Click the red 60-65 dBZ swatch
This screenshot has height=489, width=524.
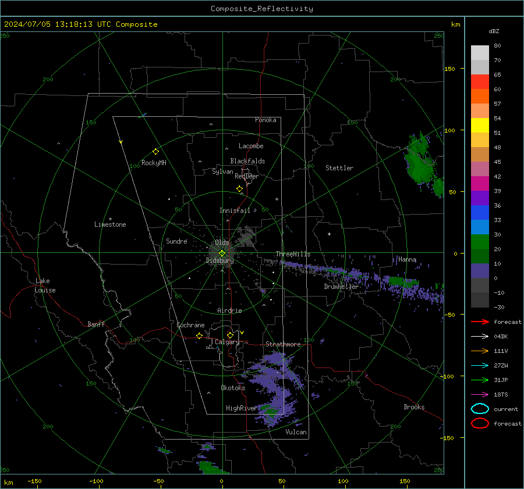click(x=480, y=81)
